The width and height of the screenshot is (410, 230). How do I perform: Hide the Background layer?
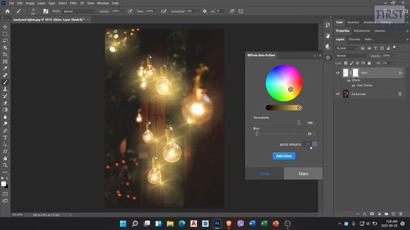[338, 94]
